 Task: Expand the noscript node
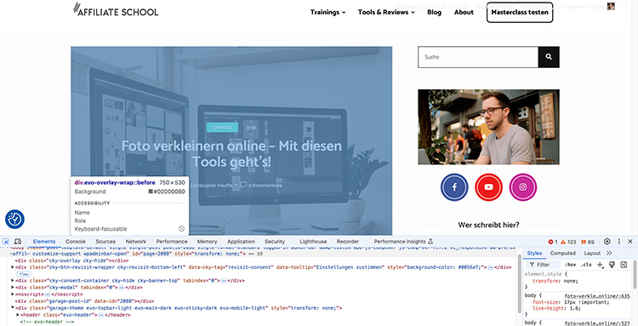[12, 295]
